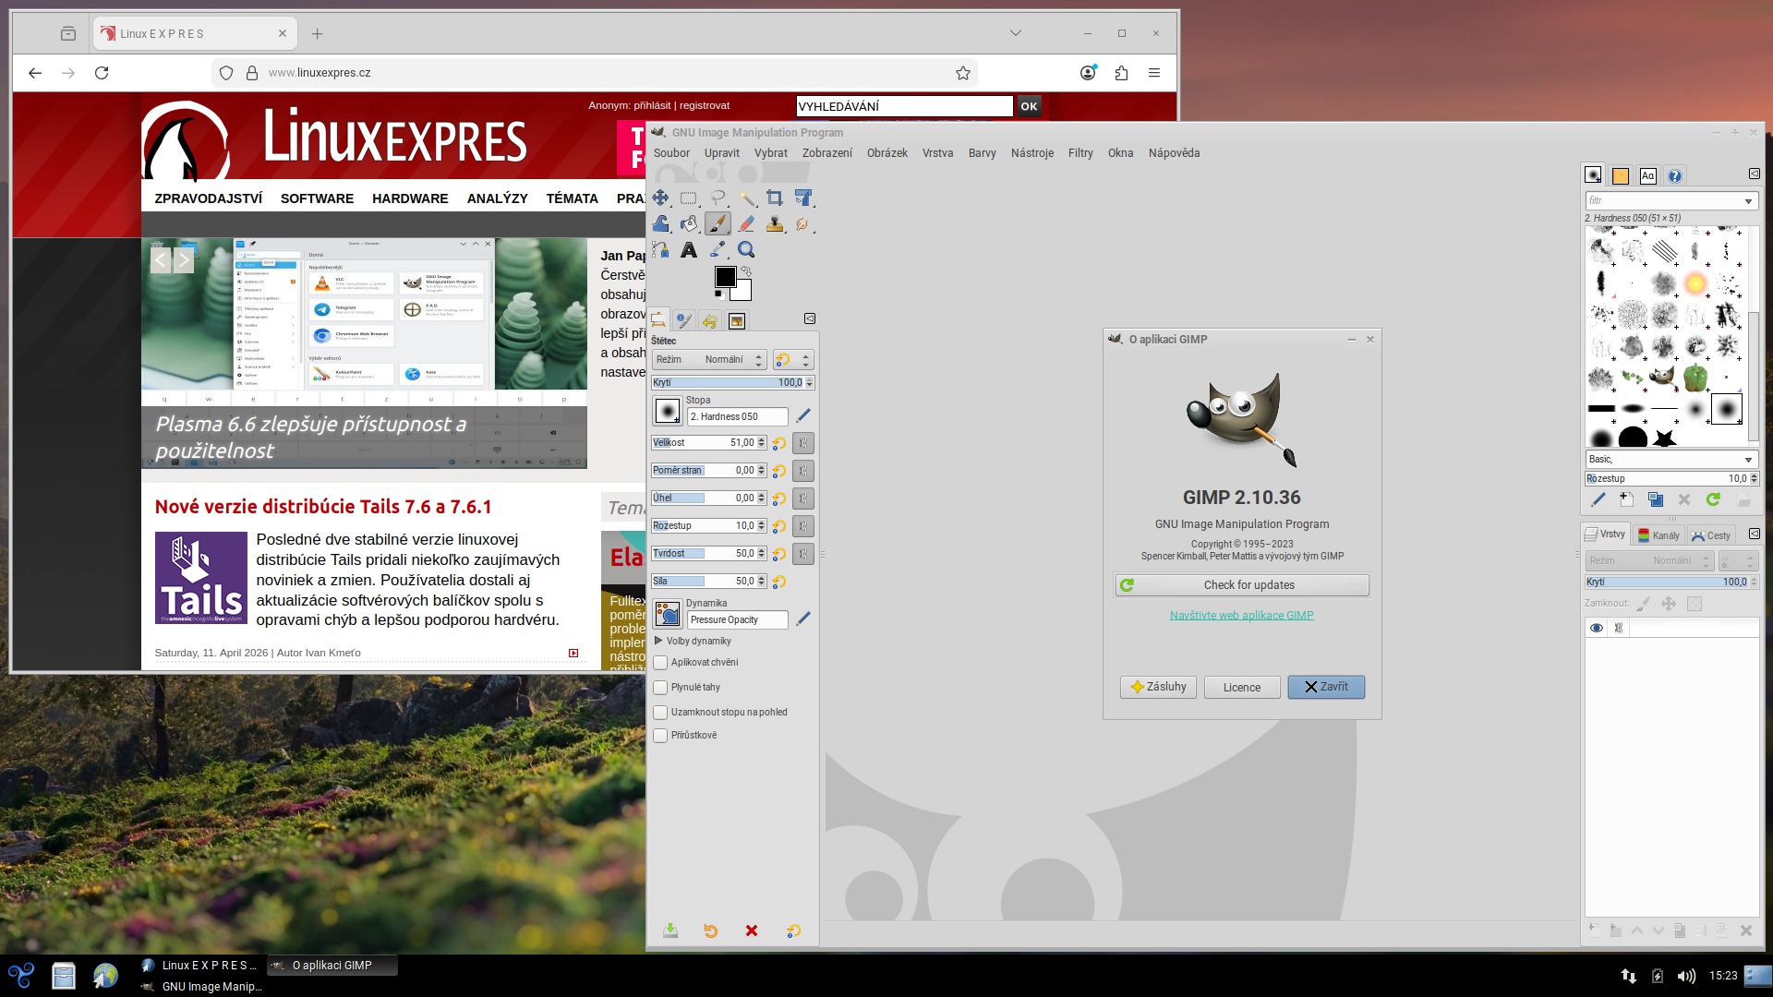This screenshot has width=1773, height=997.
Task: Click the black foreground color swatch
Action: tap(725, 277)
